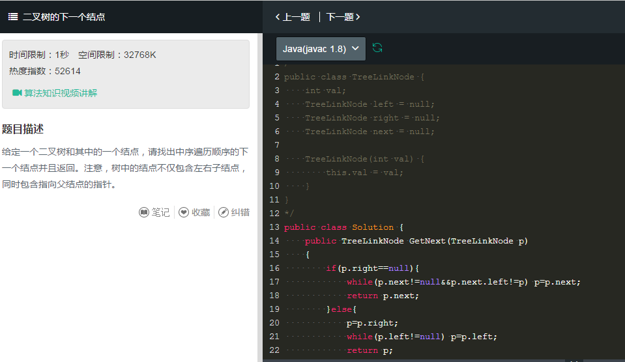Open 算法知识视频讲解 video link

pos(61,93)
